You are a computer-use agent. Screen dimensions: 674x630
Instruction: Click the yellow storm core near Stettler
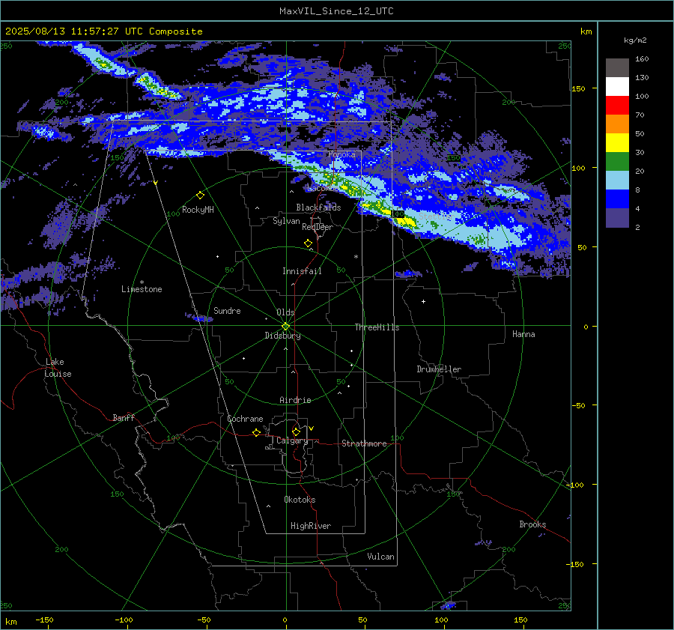coord(405,222)
